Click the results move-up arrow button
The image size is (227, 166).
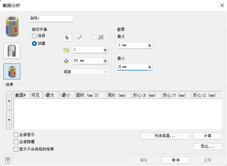pos(9,101)
